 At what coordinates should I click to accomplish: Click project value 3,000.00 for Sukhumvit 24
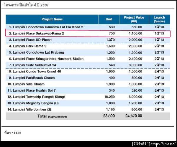coord(135,65)
